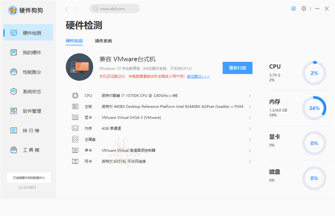
Task: Select 软件管理 in the sidebar
Action: point(13,111)
